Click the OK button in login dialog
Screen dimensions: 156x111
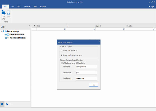pos(94,85)
